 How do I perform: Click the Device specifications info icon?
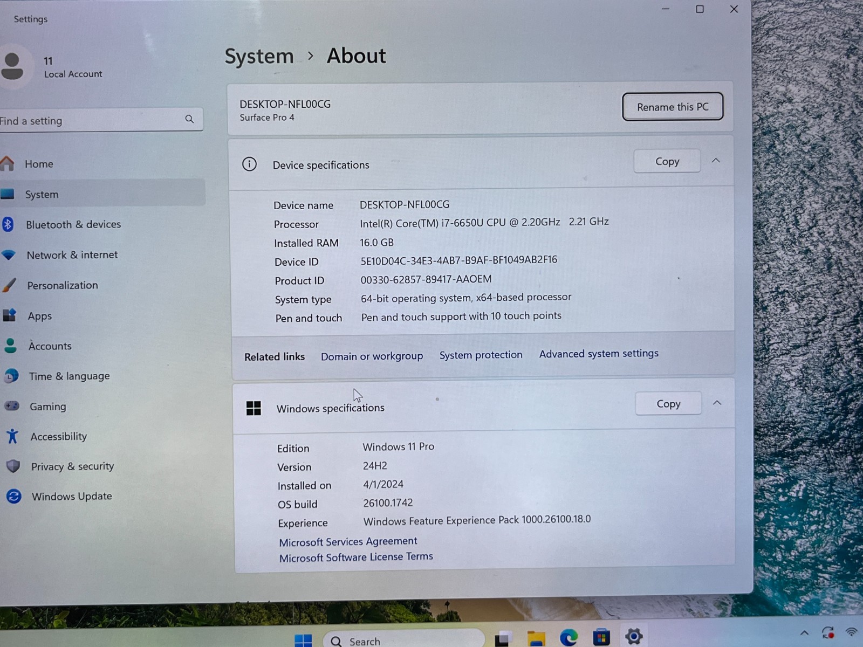point(249,164)
